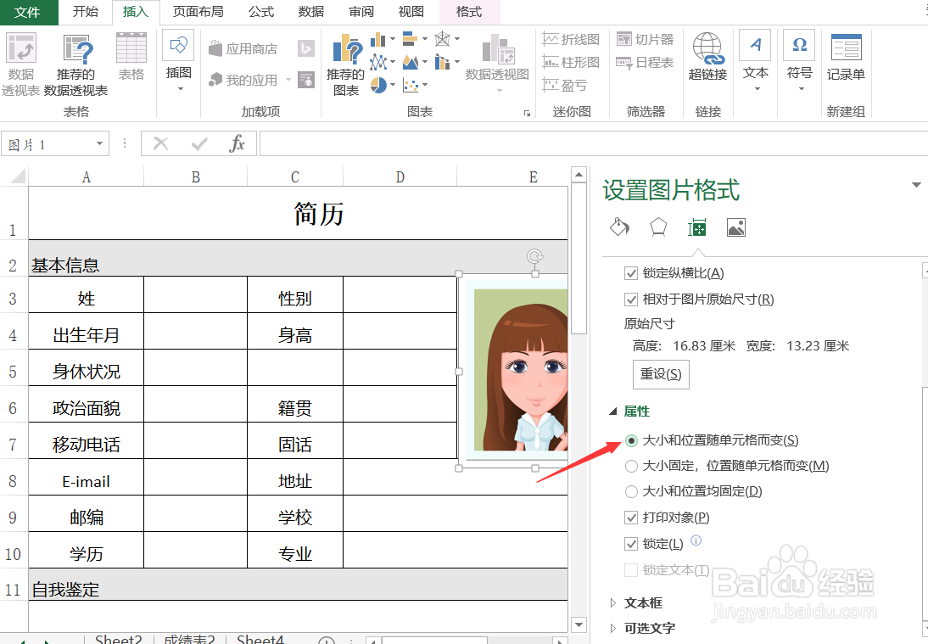This screenshot has width=928, height=644.
Task: Open the Text (文本) dropdown
Action: 756,62
